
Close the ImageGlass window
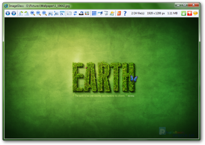[x=193, y=5]
